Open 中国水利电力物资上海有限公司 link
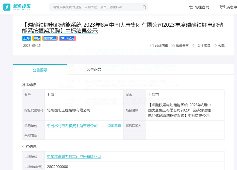The width and height of the screenshot is (237, 170). click(72, 126)
